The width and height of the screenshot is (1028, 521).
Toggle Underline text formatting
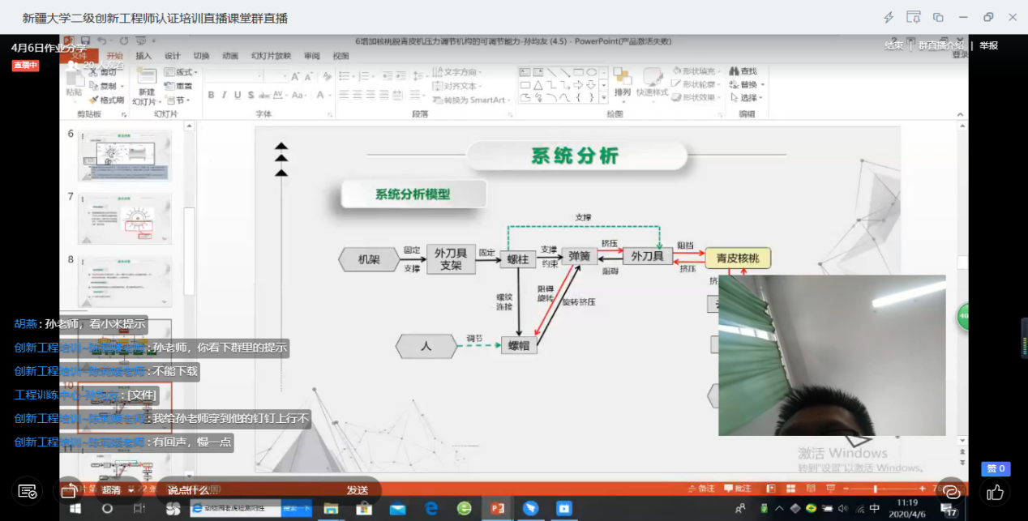237,95
